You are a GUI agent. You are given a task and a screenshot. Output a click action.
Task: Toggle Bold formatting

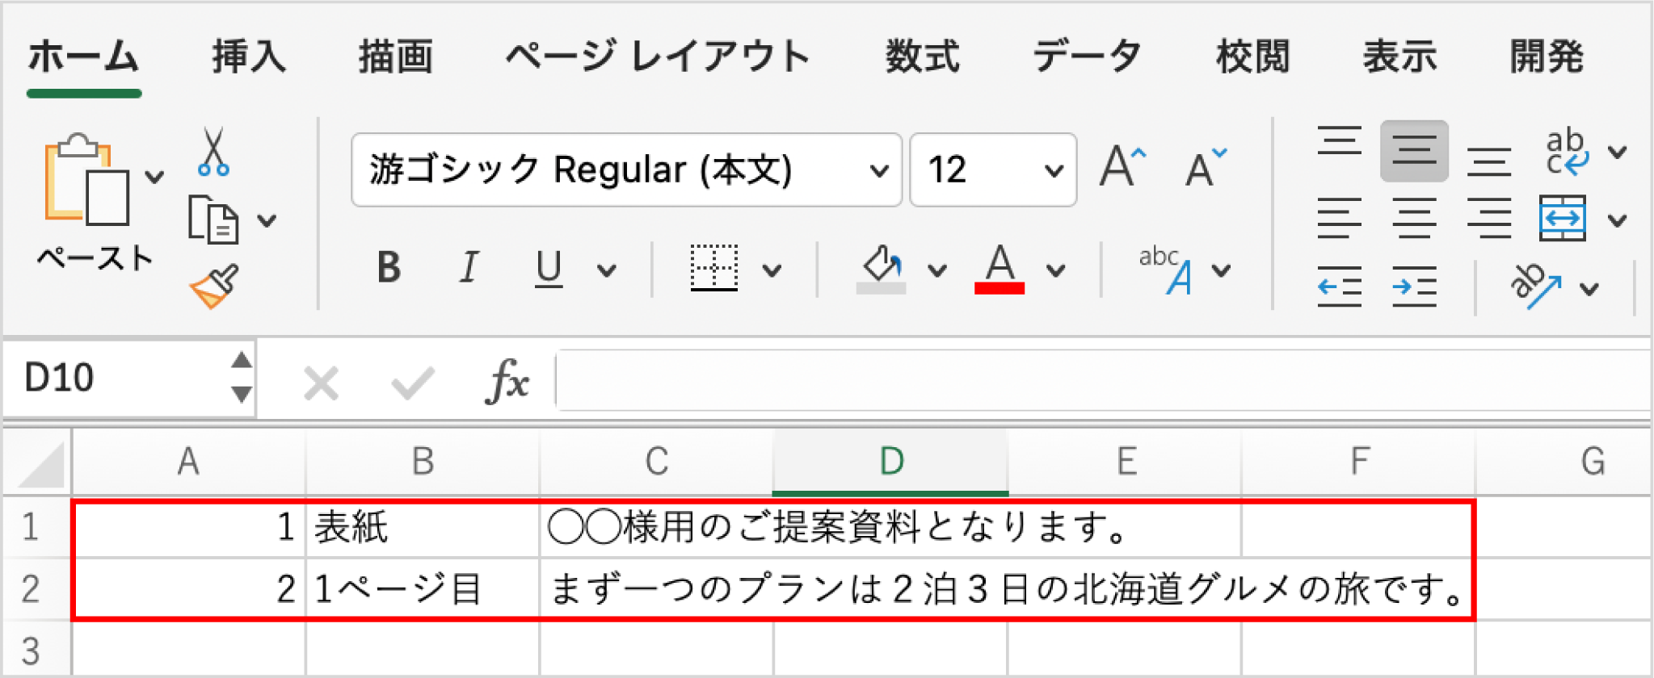389,267
